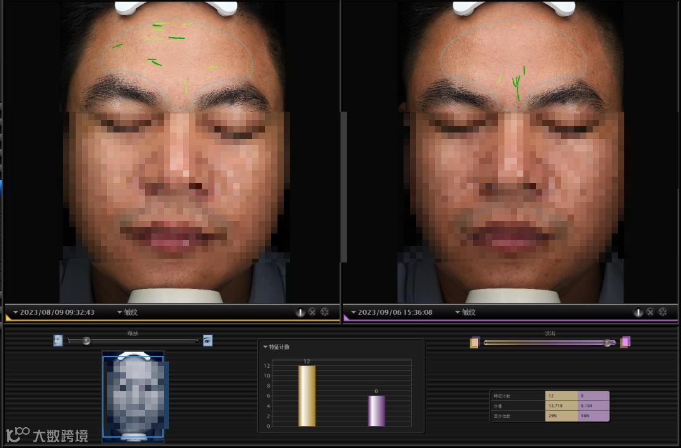Click the starburst icon on left image panel
The image size is (681, 448).
point(325,312)
